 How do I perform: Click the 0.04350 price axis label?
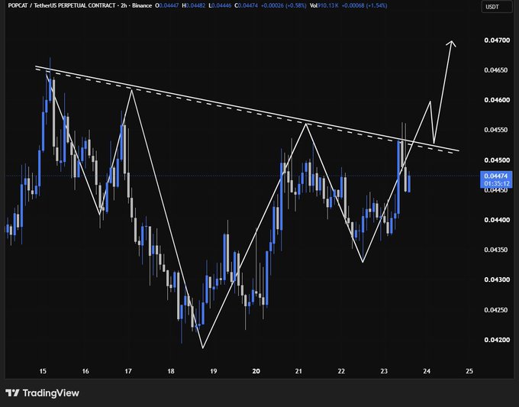pos(495,250)
